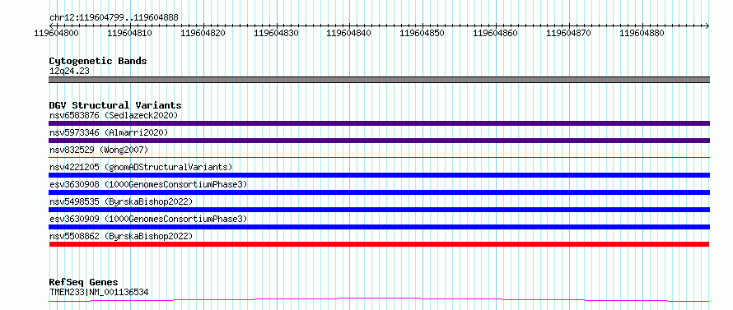Select ruler position 119604880
The height and width of the screenshot is (310, 733).
642,33
